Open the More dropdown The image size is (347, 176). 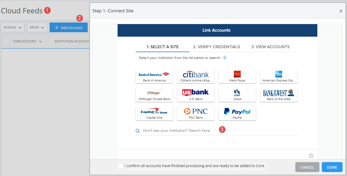(x=37, y=27)
